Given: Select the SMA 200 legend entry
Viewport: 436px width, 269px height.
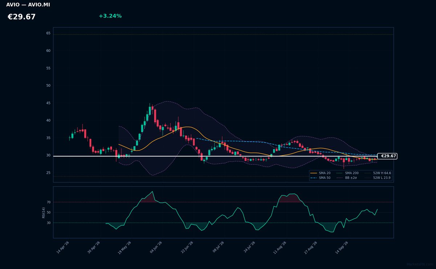Looking at the screenshot, I should (348, 173).
